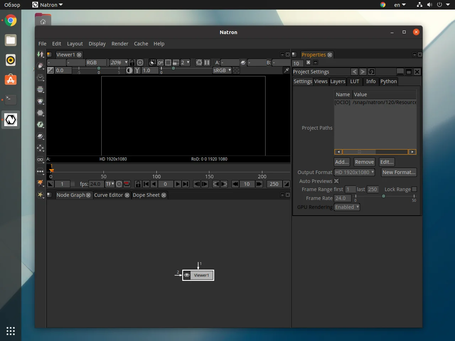The height and width of the screenshot is (341, 455).
Task: Click the color picker eyedropper icon in viewer
Action: click(x=286, y=70)
